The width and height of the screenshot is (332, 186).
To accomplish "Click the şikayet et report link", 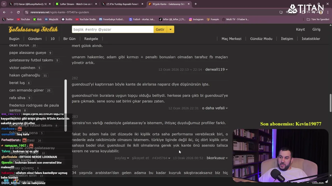I will tap(140, 158).
